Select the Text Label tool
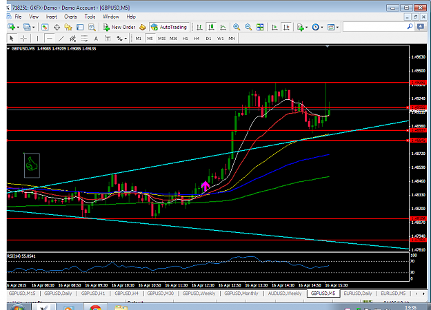The width and height of the screenshot is (431, 310). click(108, 39)
